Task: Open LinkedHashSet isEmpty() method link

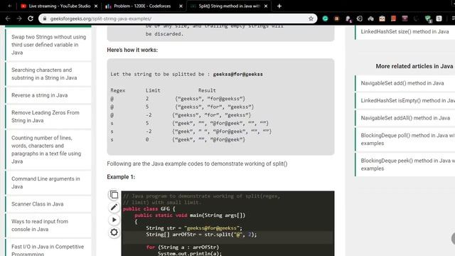Action: [x=407, y=101]
